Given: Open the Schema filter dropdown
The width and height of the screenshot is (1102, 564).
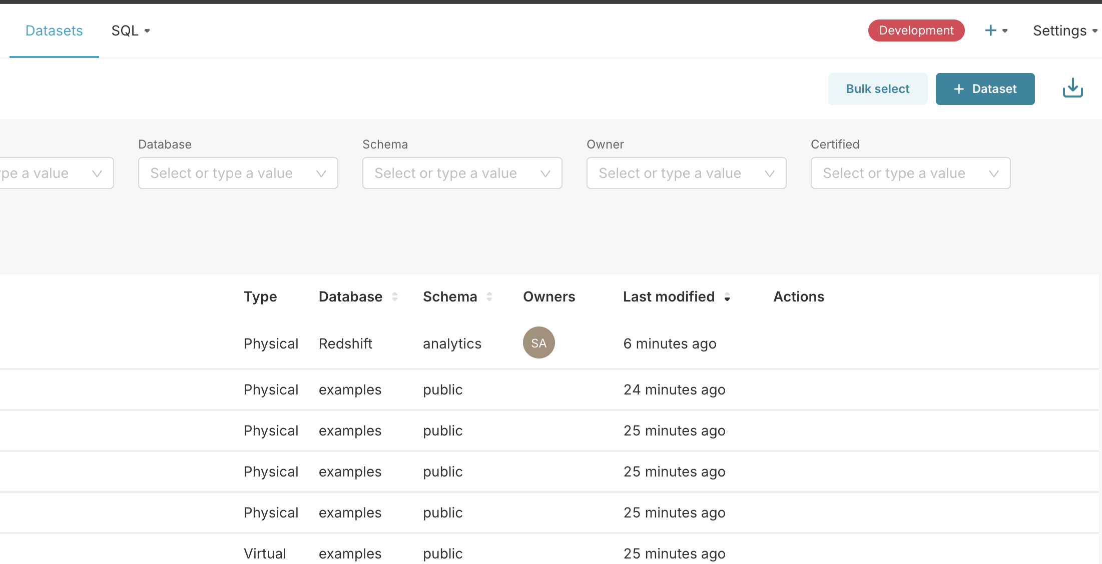Looking at the screenshot, I should (462, 173).
